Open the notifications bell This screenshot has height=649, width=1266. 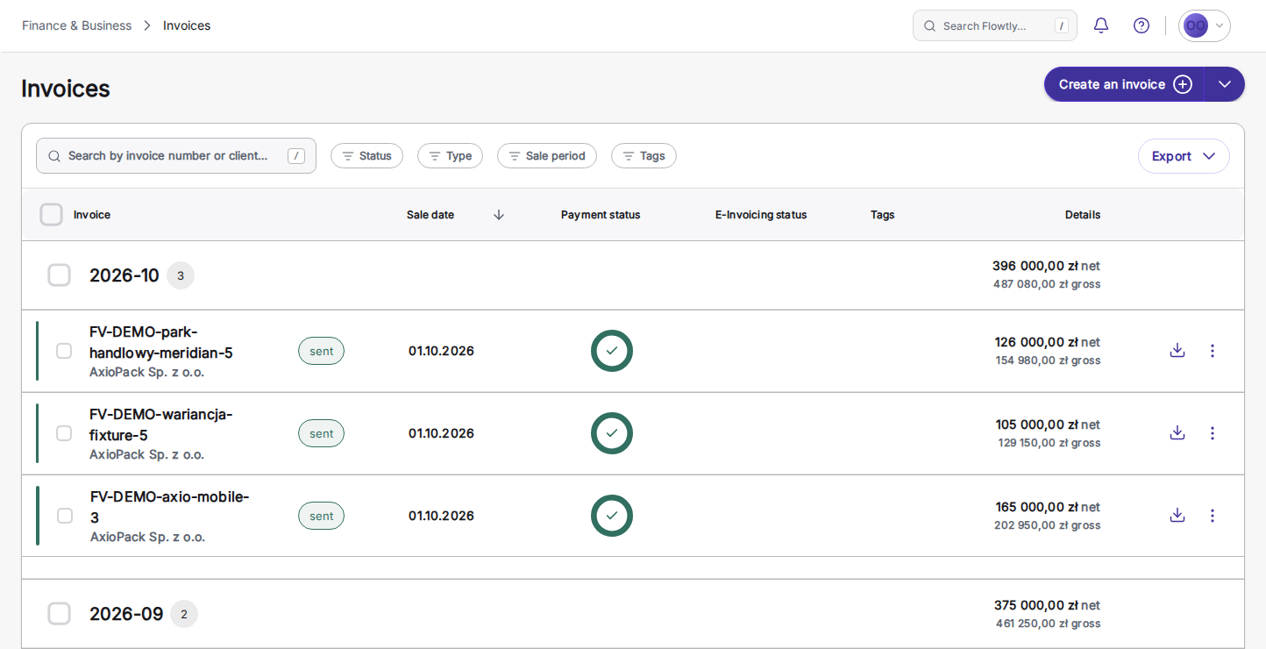[1101, 25]
